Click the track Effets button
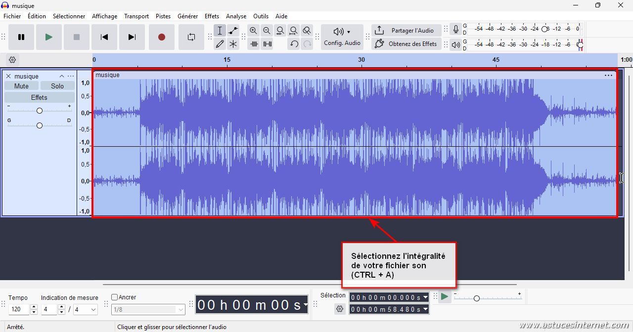Viewport: 633px width, 332px height. tap(39, 97)
